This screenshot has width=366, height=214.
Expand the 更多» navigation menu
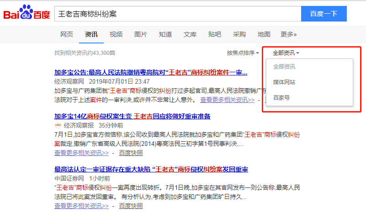[289, 34]
